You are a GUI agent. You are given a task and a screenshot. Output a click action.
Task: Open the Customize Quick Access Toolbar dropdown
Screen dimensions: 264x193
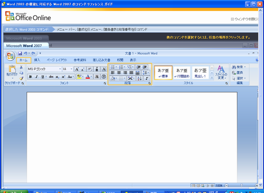pyautogui.click(x=40, y=53)
